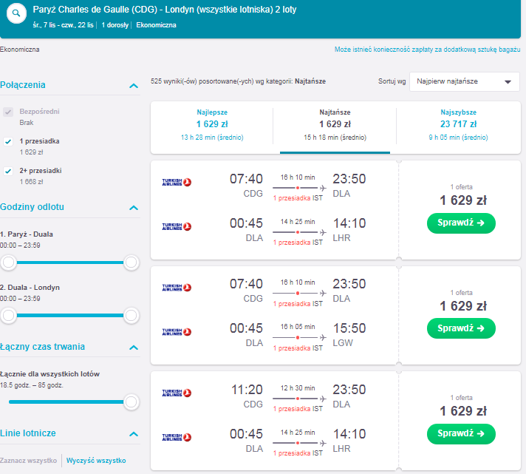Screen dimensions: 526x474
Task: Click the search magnifier icon in header
Action: pos(16,13)
